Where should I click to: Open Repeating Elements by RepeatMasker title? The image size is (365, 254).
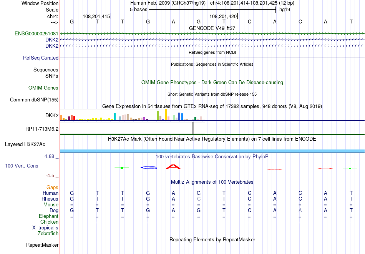[212, 239]
